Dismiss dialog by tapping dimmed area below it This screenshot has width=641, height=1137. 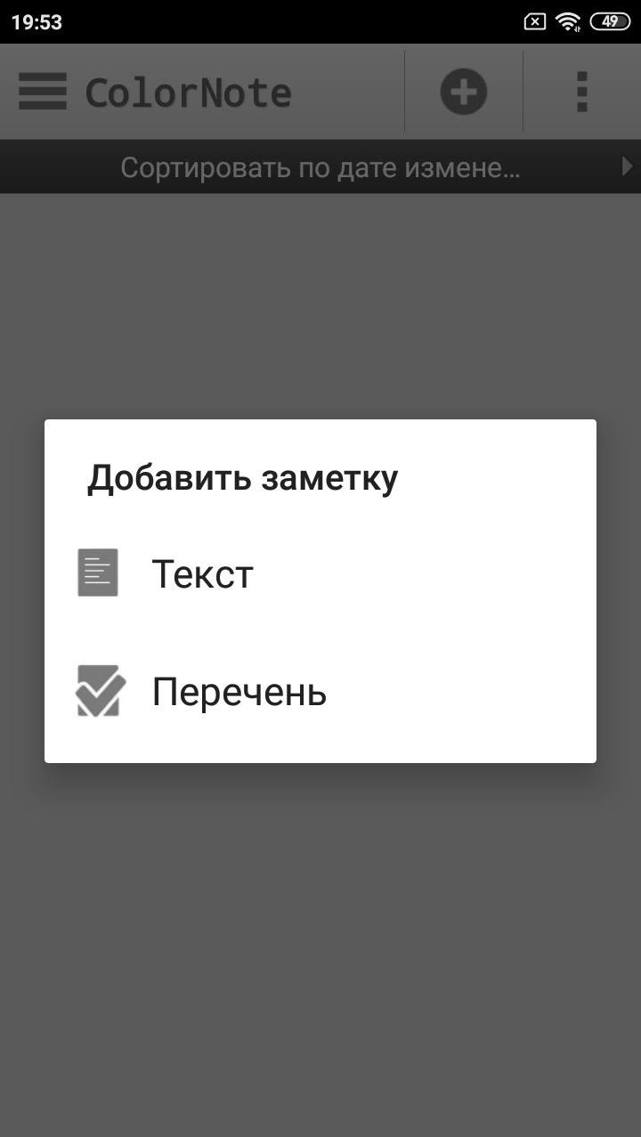click(x=320, y=935)
